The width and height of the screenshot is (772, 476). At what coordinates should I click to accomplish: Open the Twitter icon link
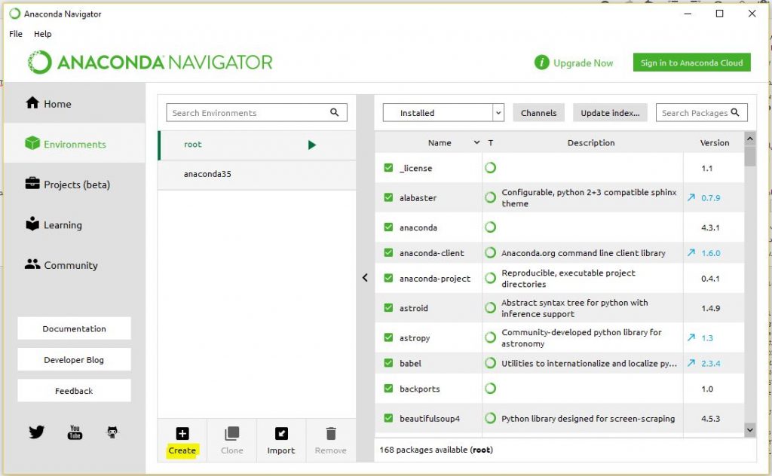(x=36, y=432)
